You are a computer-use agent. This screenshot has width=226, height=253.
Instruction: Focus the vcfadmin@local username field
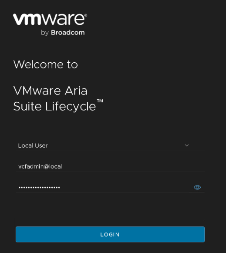click(x=110, y=166)
